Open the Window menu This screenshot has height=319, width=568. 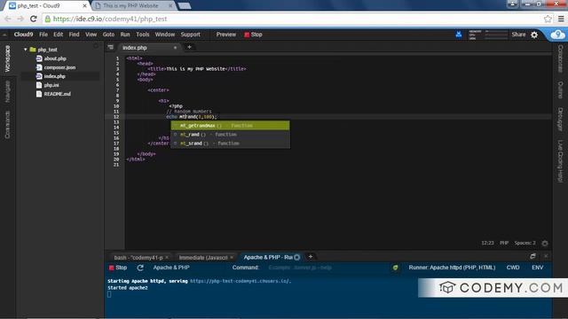165,35
